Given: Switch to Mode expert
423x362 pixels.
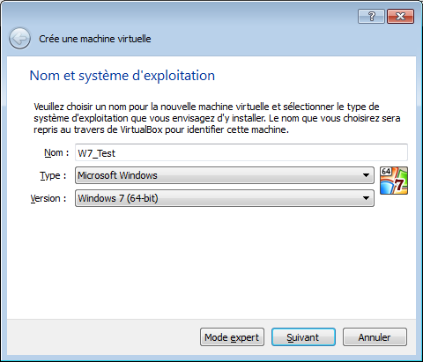Looking at the screenshot, I should click(232, 337).
